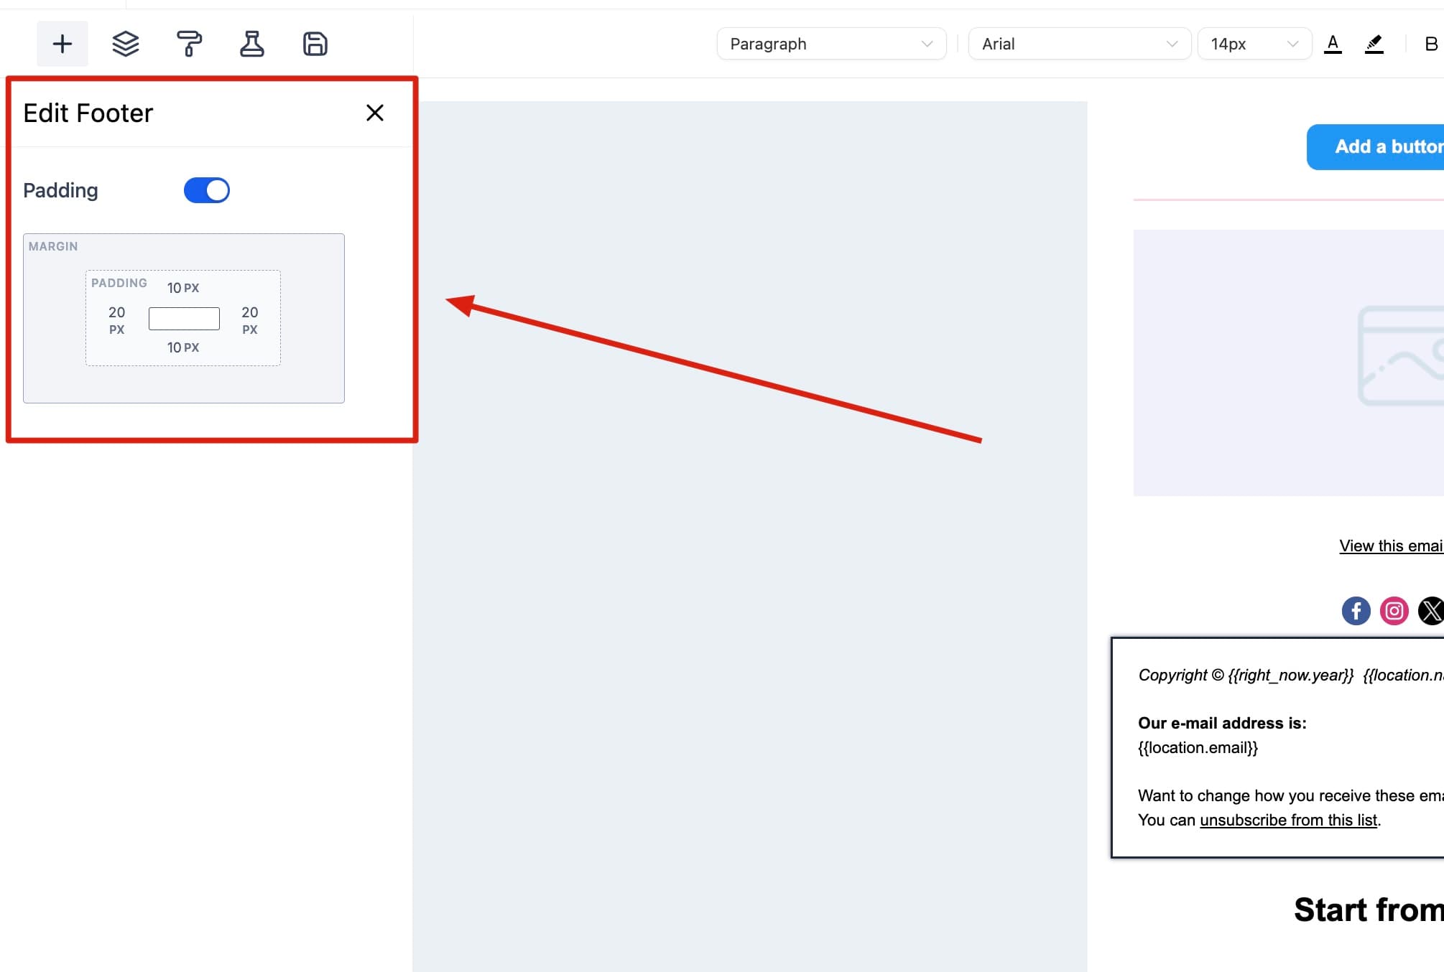Toggle bold B formatting
The image size is (1444, 972).
point(1430,44)
